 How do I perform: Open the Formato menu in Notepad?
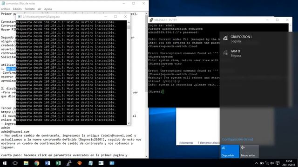coord(30,9)
